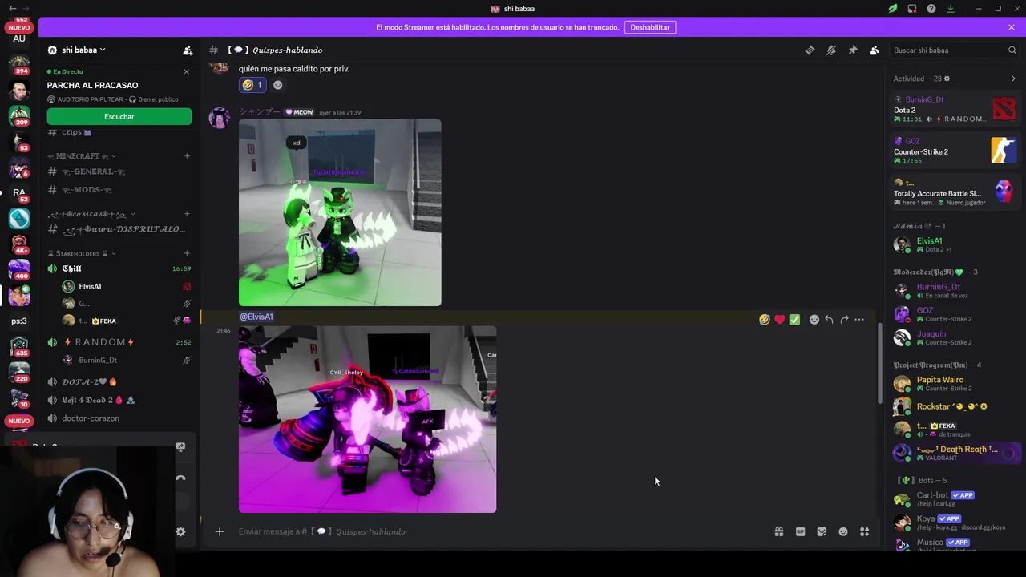Image resolution: width=1026 pixels, height=577 pixels.
Task: Open the apps launcher icon in message bar
Action: (x=864, y=531)
